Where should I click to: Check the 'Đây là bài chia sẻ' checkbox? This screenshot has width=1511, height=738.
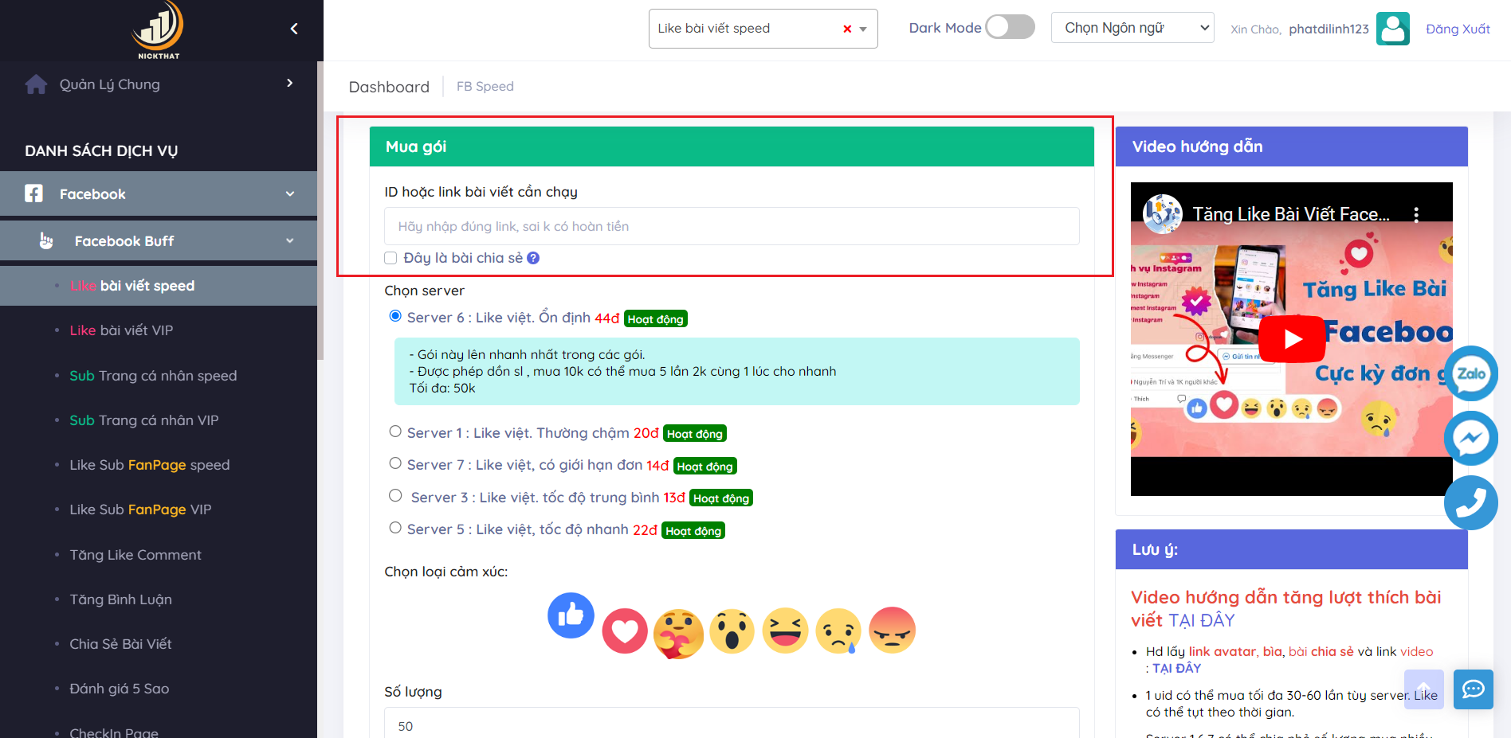(391, 258)
